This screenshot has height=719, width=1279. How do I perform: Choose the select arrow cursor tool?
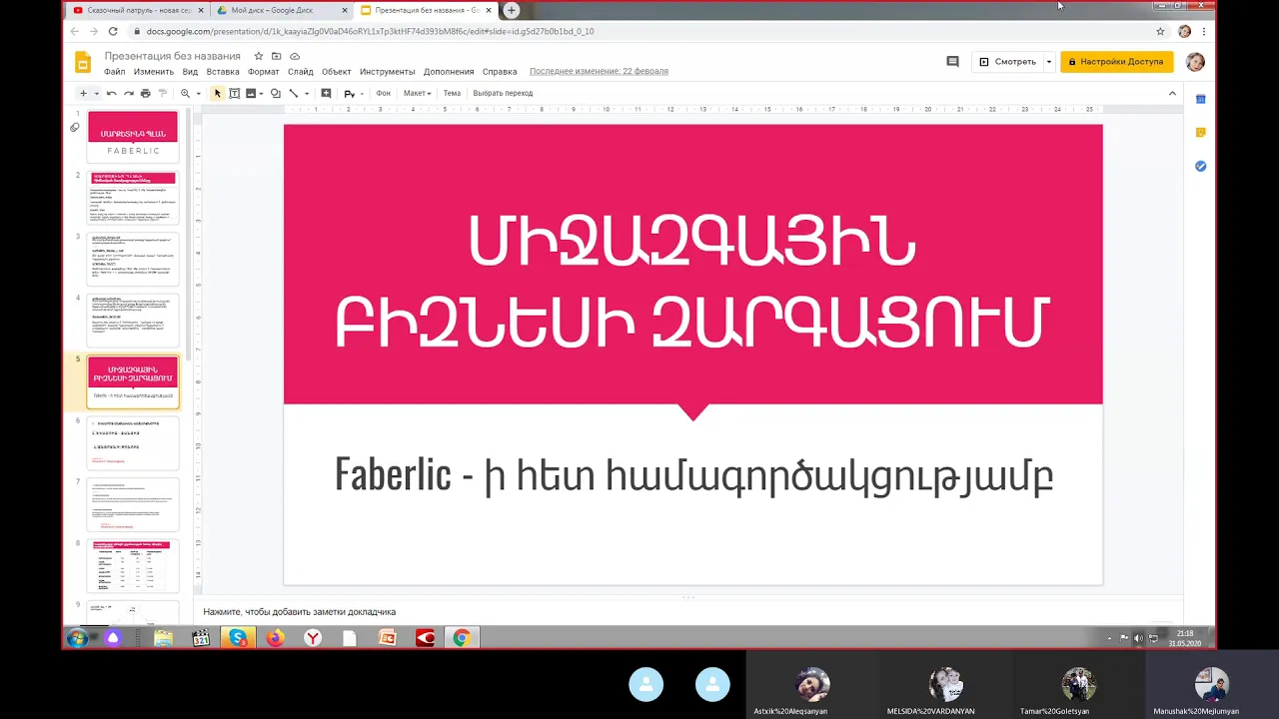tap(217, 93)
